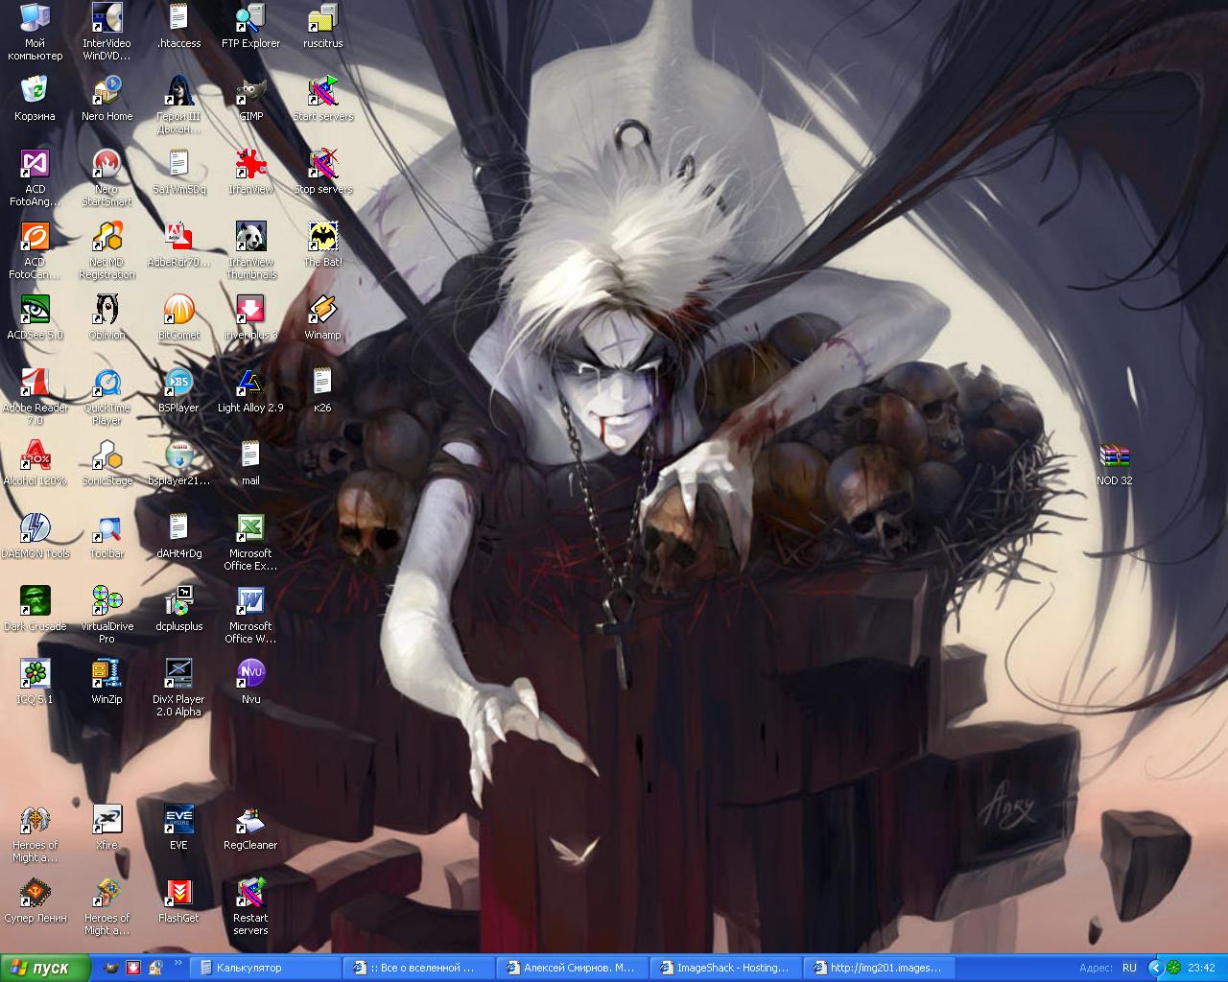Click the Stop servers icon

[x=322, y=172]
